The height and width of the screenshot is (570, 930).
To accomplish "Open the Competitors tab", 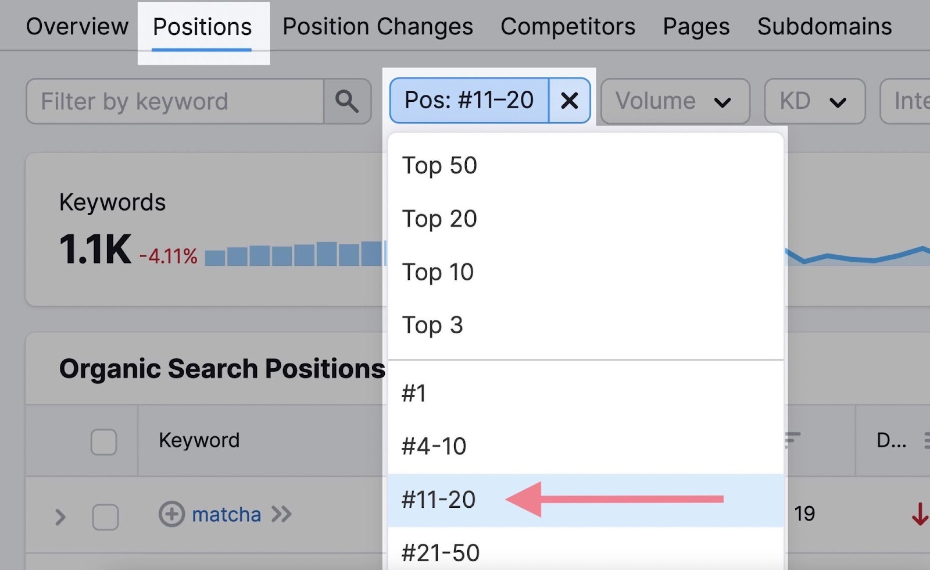I will coord(567,26).
